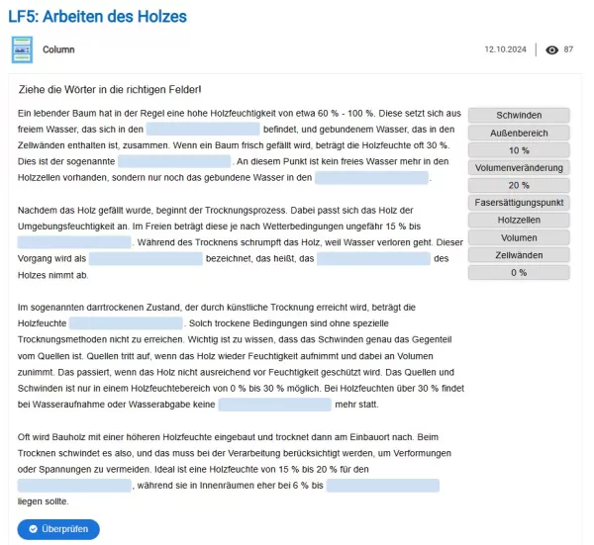The image size is (594, 545).
Task: Select the Außenbereich word tile
Action: click(x=519, y=133)
